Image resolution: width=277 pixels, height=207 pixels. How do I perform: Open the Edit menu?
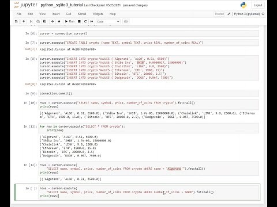point(30,14)
